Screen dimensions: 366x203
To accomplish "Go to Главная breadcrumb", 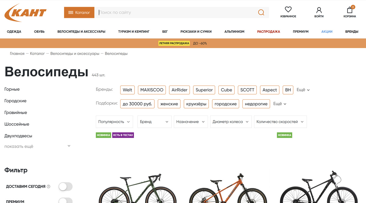I will pos(17,54).
